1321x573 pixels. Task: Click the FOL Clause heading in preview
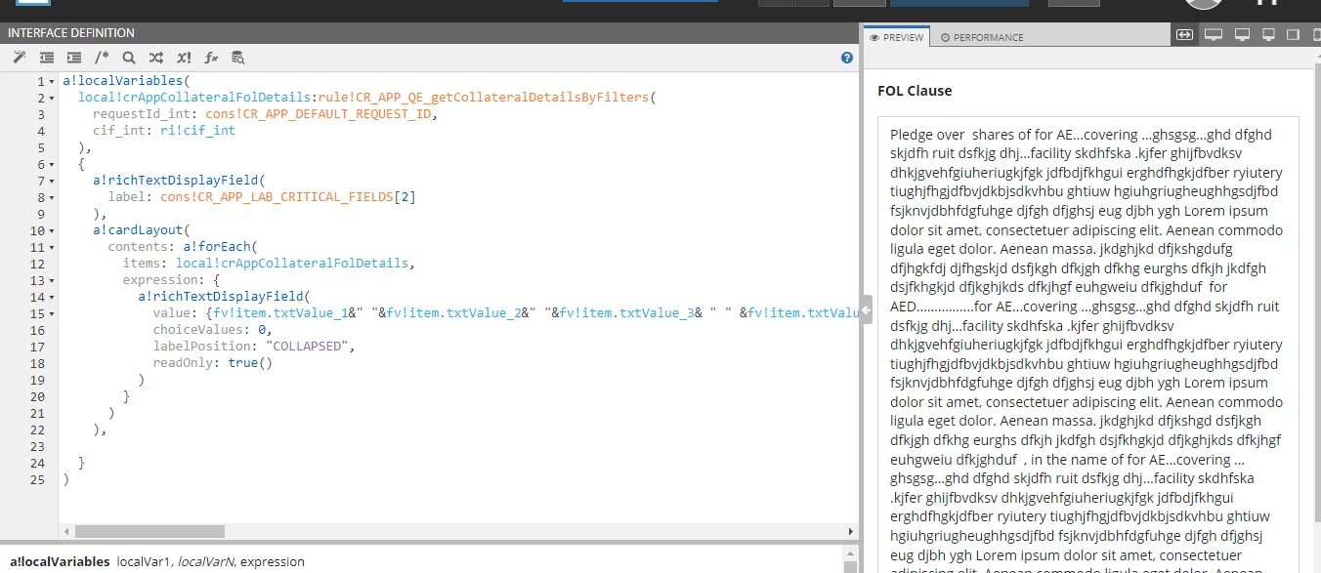click(915, 91)
